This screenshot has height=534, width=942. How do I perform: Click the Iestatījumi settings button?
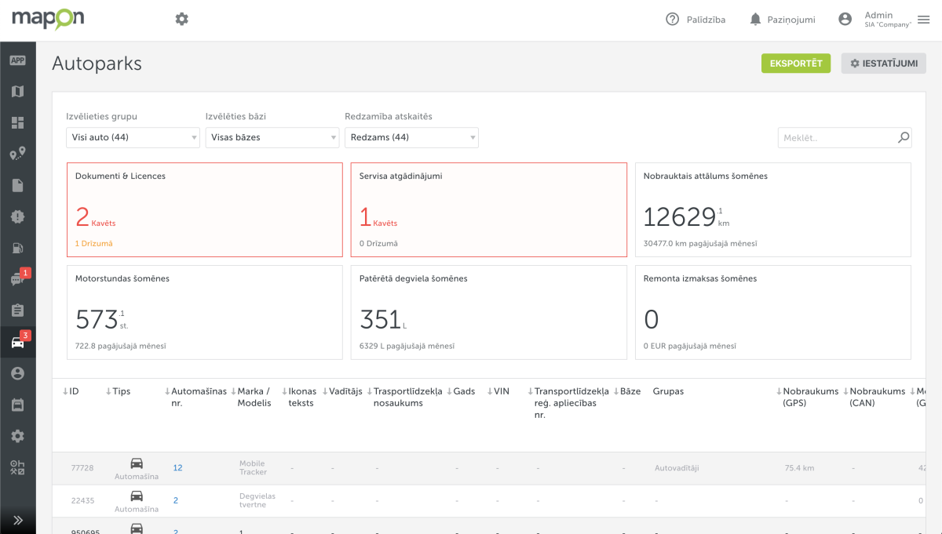(883, 64)
